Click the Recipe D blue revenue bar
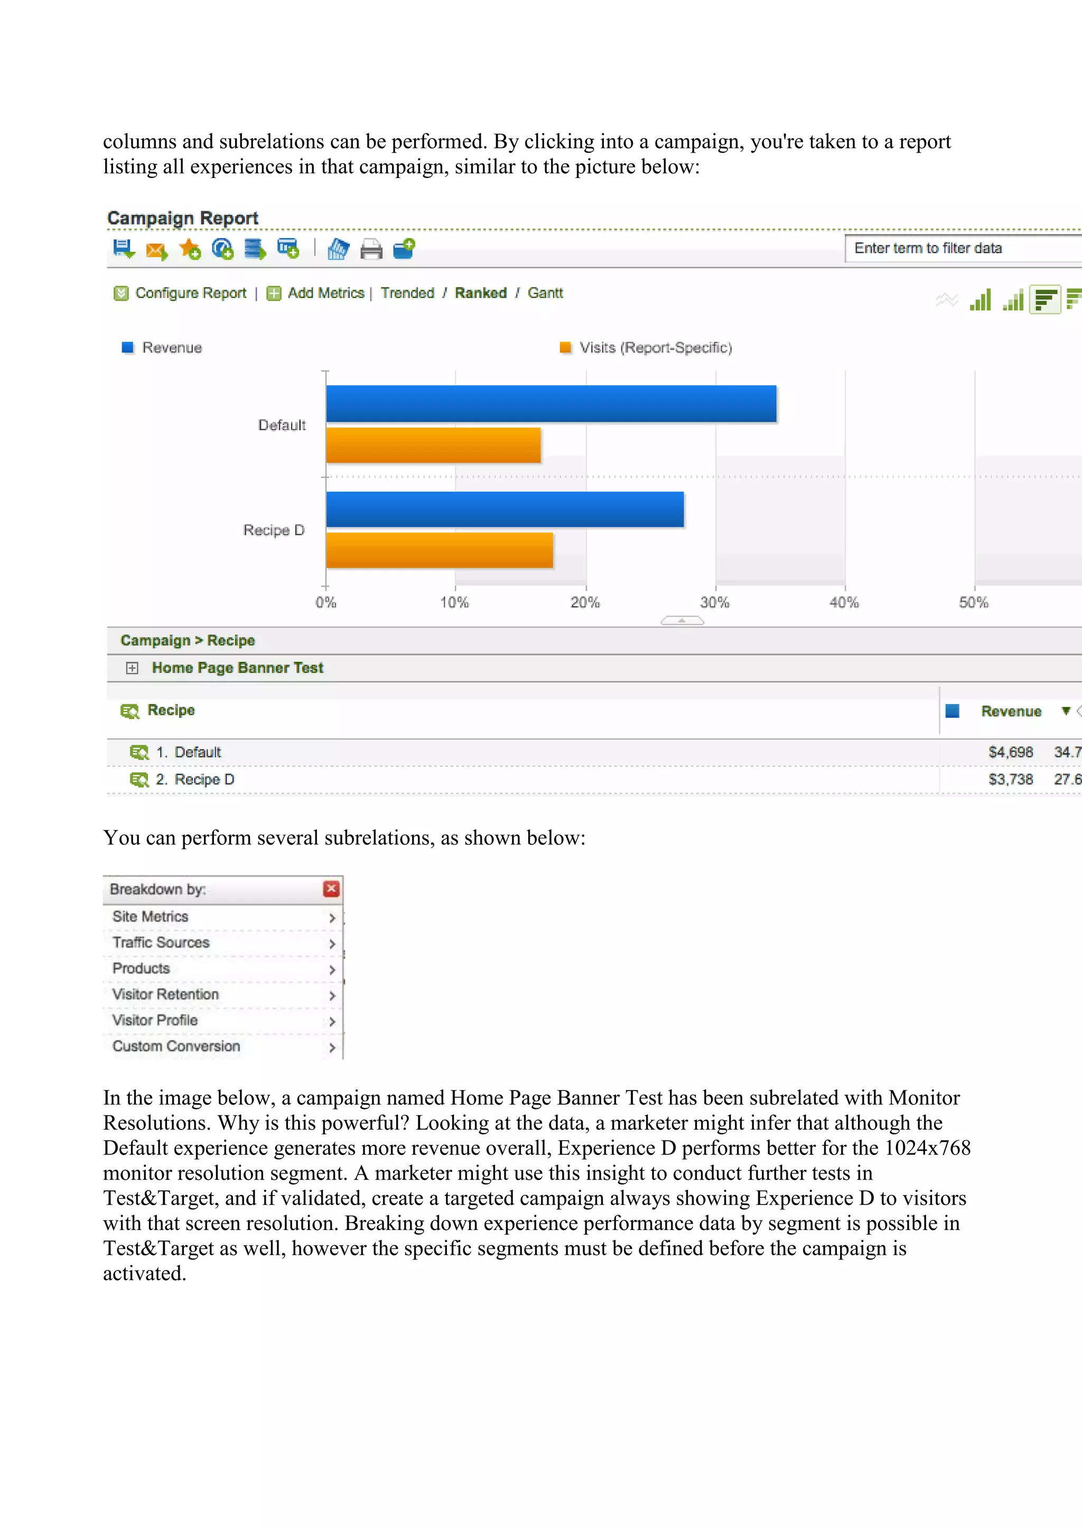The image size is (1082, 1530). (x=505, y=510)
